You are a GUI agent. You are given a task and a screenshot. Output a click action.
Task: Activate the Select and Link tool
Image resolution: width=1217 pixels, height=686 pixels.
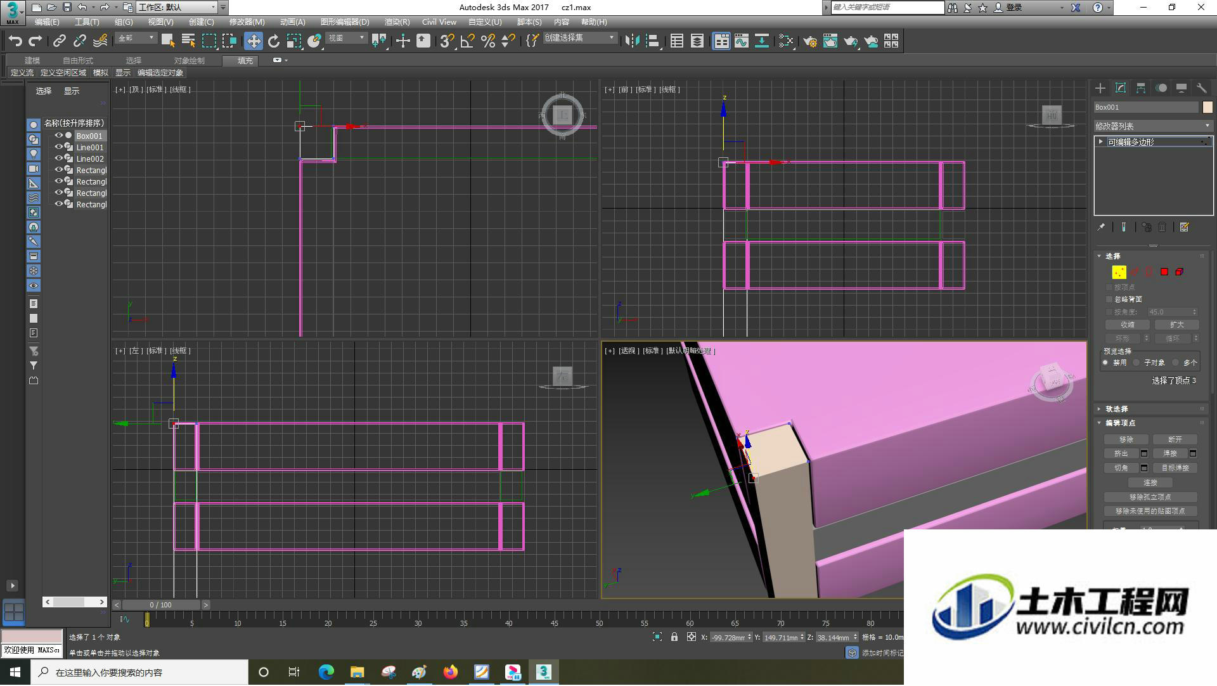[x=59, y=41]
